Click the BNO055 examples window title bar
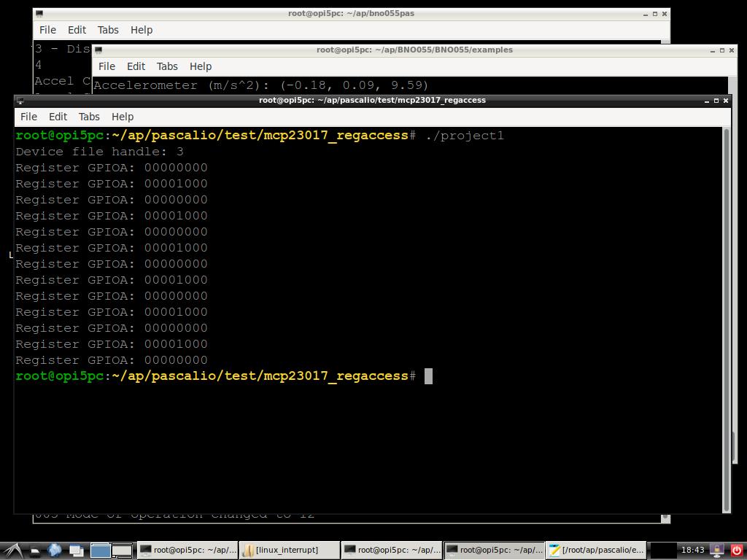The image size is (747, 560). pos(414,50)
